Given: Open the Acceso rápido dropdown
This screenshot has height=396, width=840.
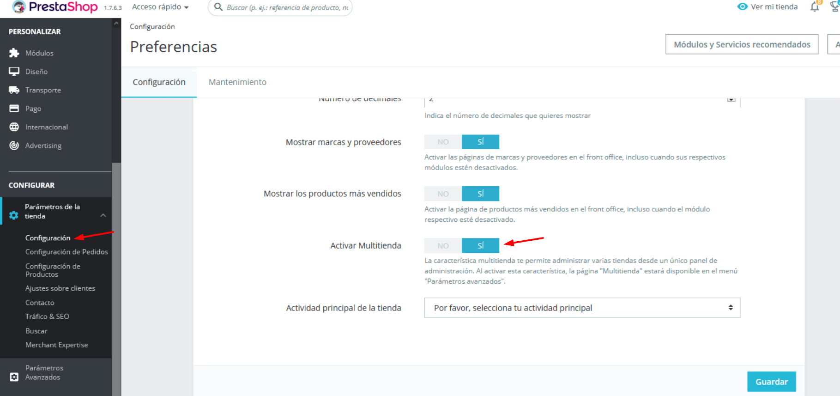Looking at the screenshot, I should [x=160, y=7].
